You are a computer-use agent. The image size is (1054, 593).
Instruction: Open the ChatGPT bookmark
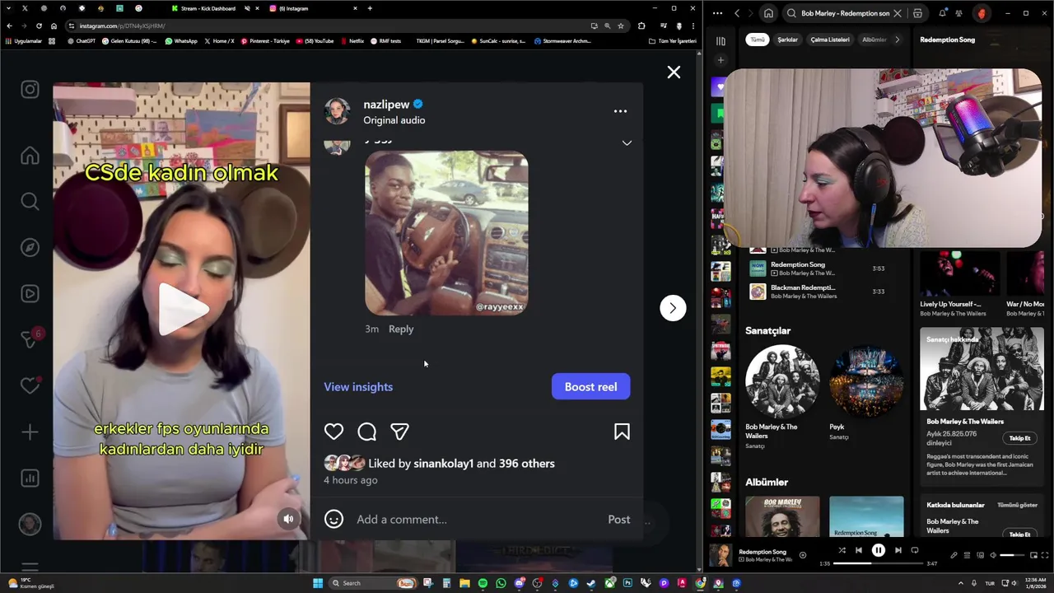(x=82, y=40)
